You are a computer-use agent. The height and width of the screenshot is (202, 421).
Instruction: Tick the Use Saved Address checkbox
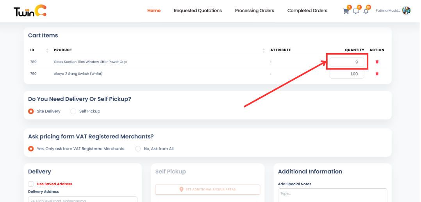tap(31, 184)
